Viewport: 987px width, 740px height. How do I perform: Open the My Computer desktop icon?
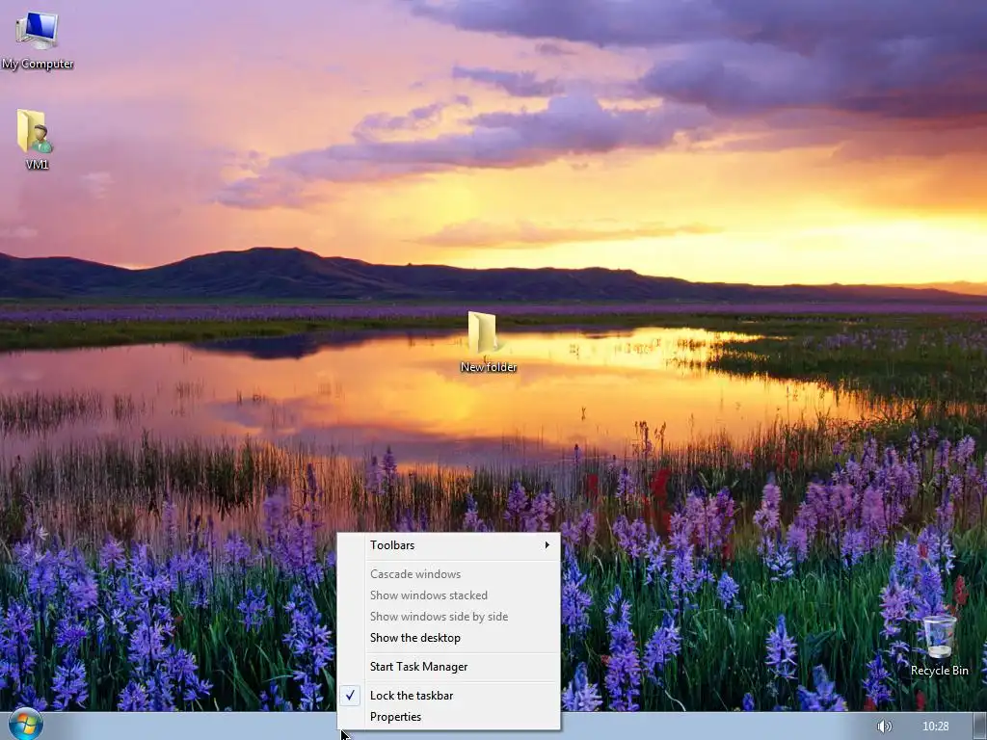pos(38,40)
